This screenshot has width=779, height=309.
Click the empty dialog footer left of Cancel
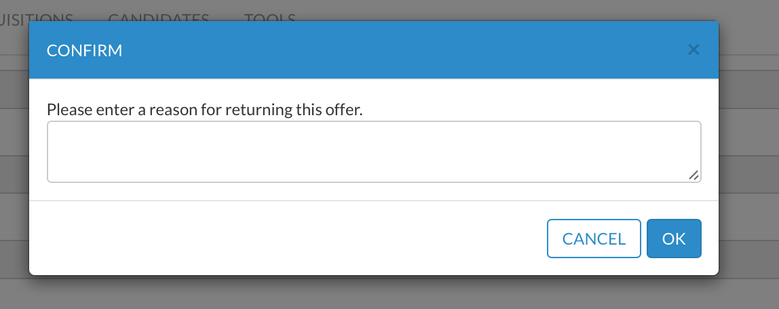point(271,239)
